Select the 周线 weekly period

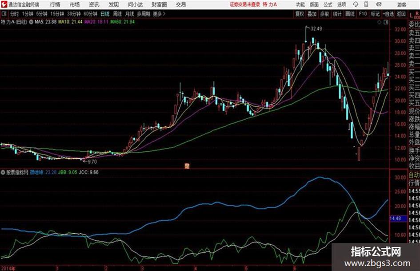coord(117,14)
